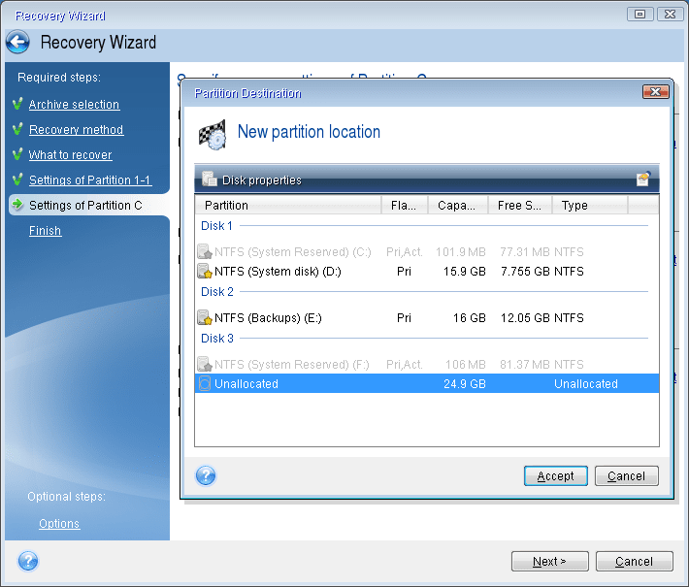Click the Disk properties columns icon at right

point(642,179)
